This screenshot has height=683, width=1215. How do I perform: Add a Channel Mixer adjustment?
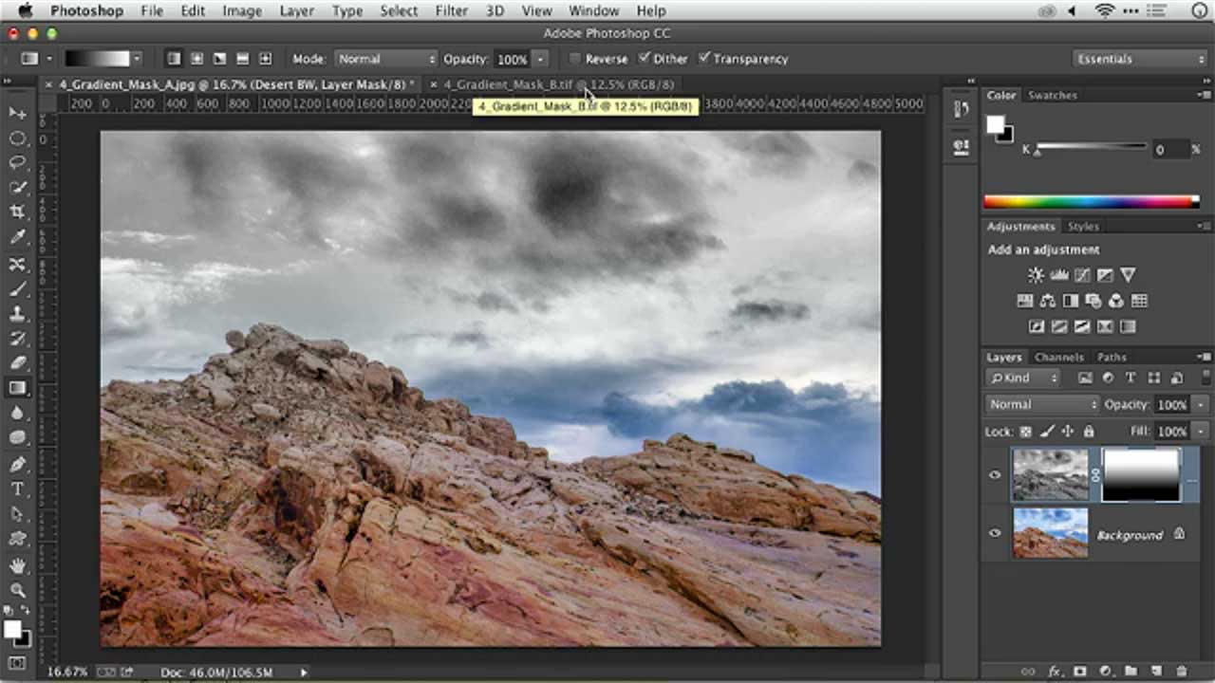[1116, 301]
